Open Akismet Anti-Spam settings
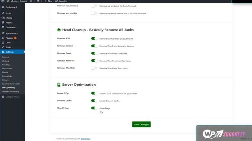This screenshot has height=141, width=252. 11,84
